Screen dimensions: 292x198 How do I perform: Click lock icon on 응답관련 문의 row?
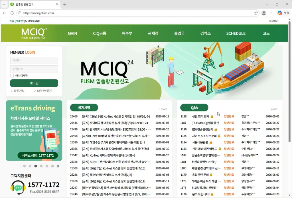coord(211,175)
